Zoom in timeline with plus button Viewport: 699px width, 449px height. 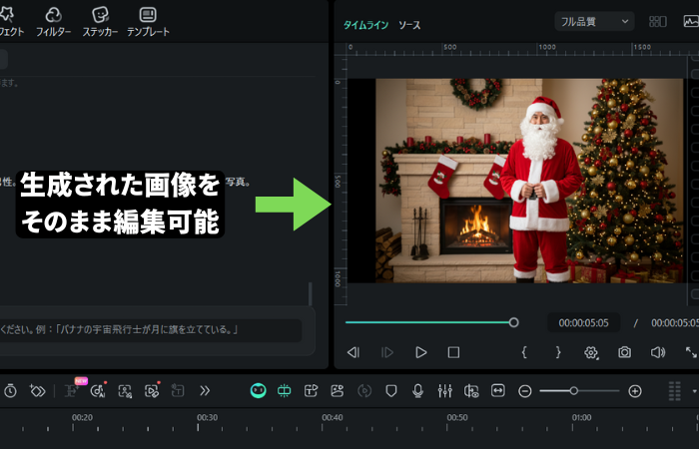[635, 391]
